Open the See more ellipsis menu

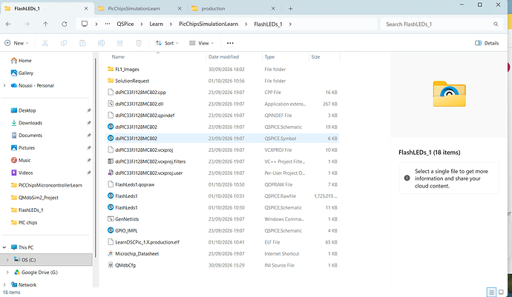coord(230,43)
